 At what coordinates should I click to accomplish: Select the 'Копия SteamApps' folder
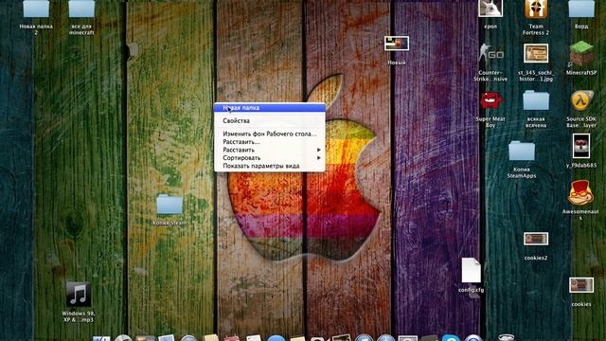pos(522,151)
